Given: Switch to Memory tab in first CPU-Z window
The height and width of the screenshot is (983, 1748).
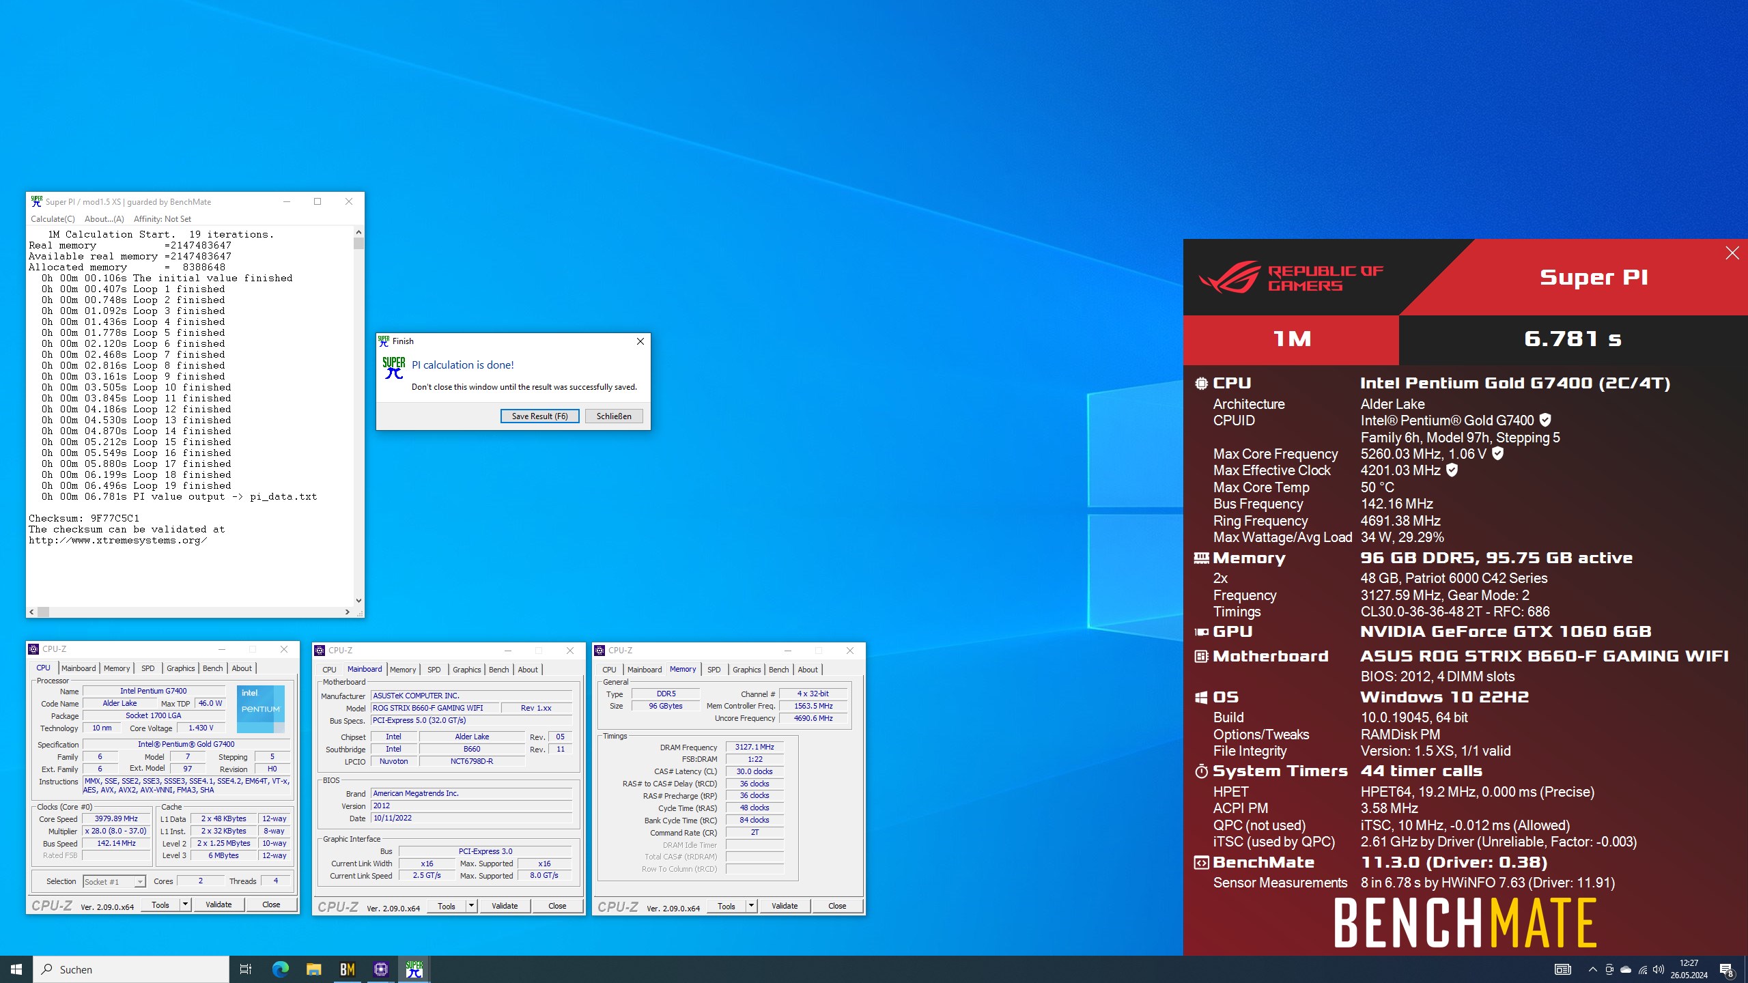Looking at the screenshot, I should 117,668.
